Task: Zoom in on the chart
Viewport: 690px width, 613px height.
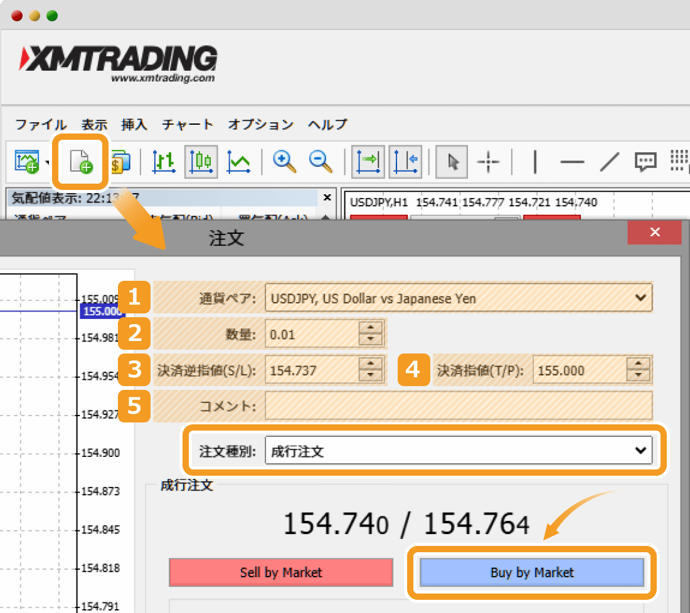Action: 284,162
